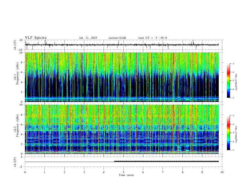
Task: Click the "-10" tick on ch.1(V) axis
Action: tap(21, 50)
